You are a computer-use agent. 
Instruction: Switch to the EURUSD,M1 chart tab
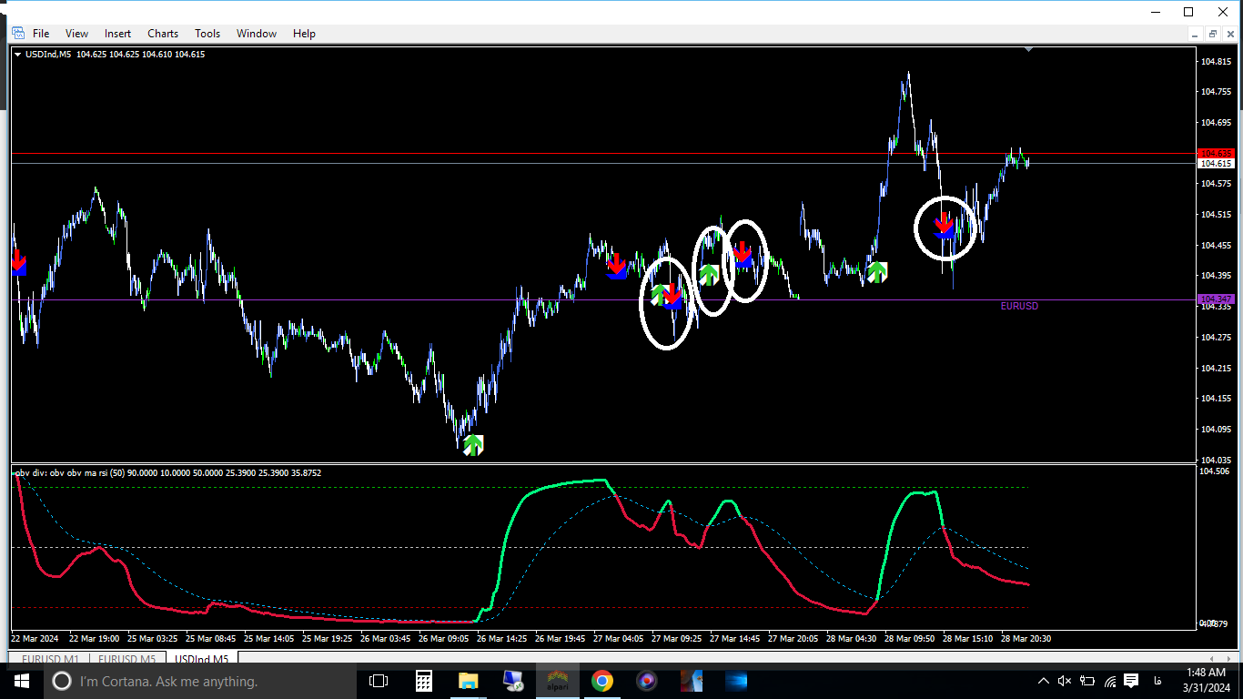(x=51, y=658)
